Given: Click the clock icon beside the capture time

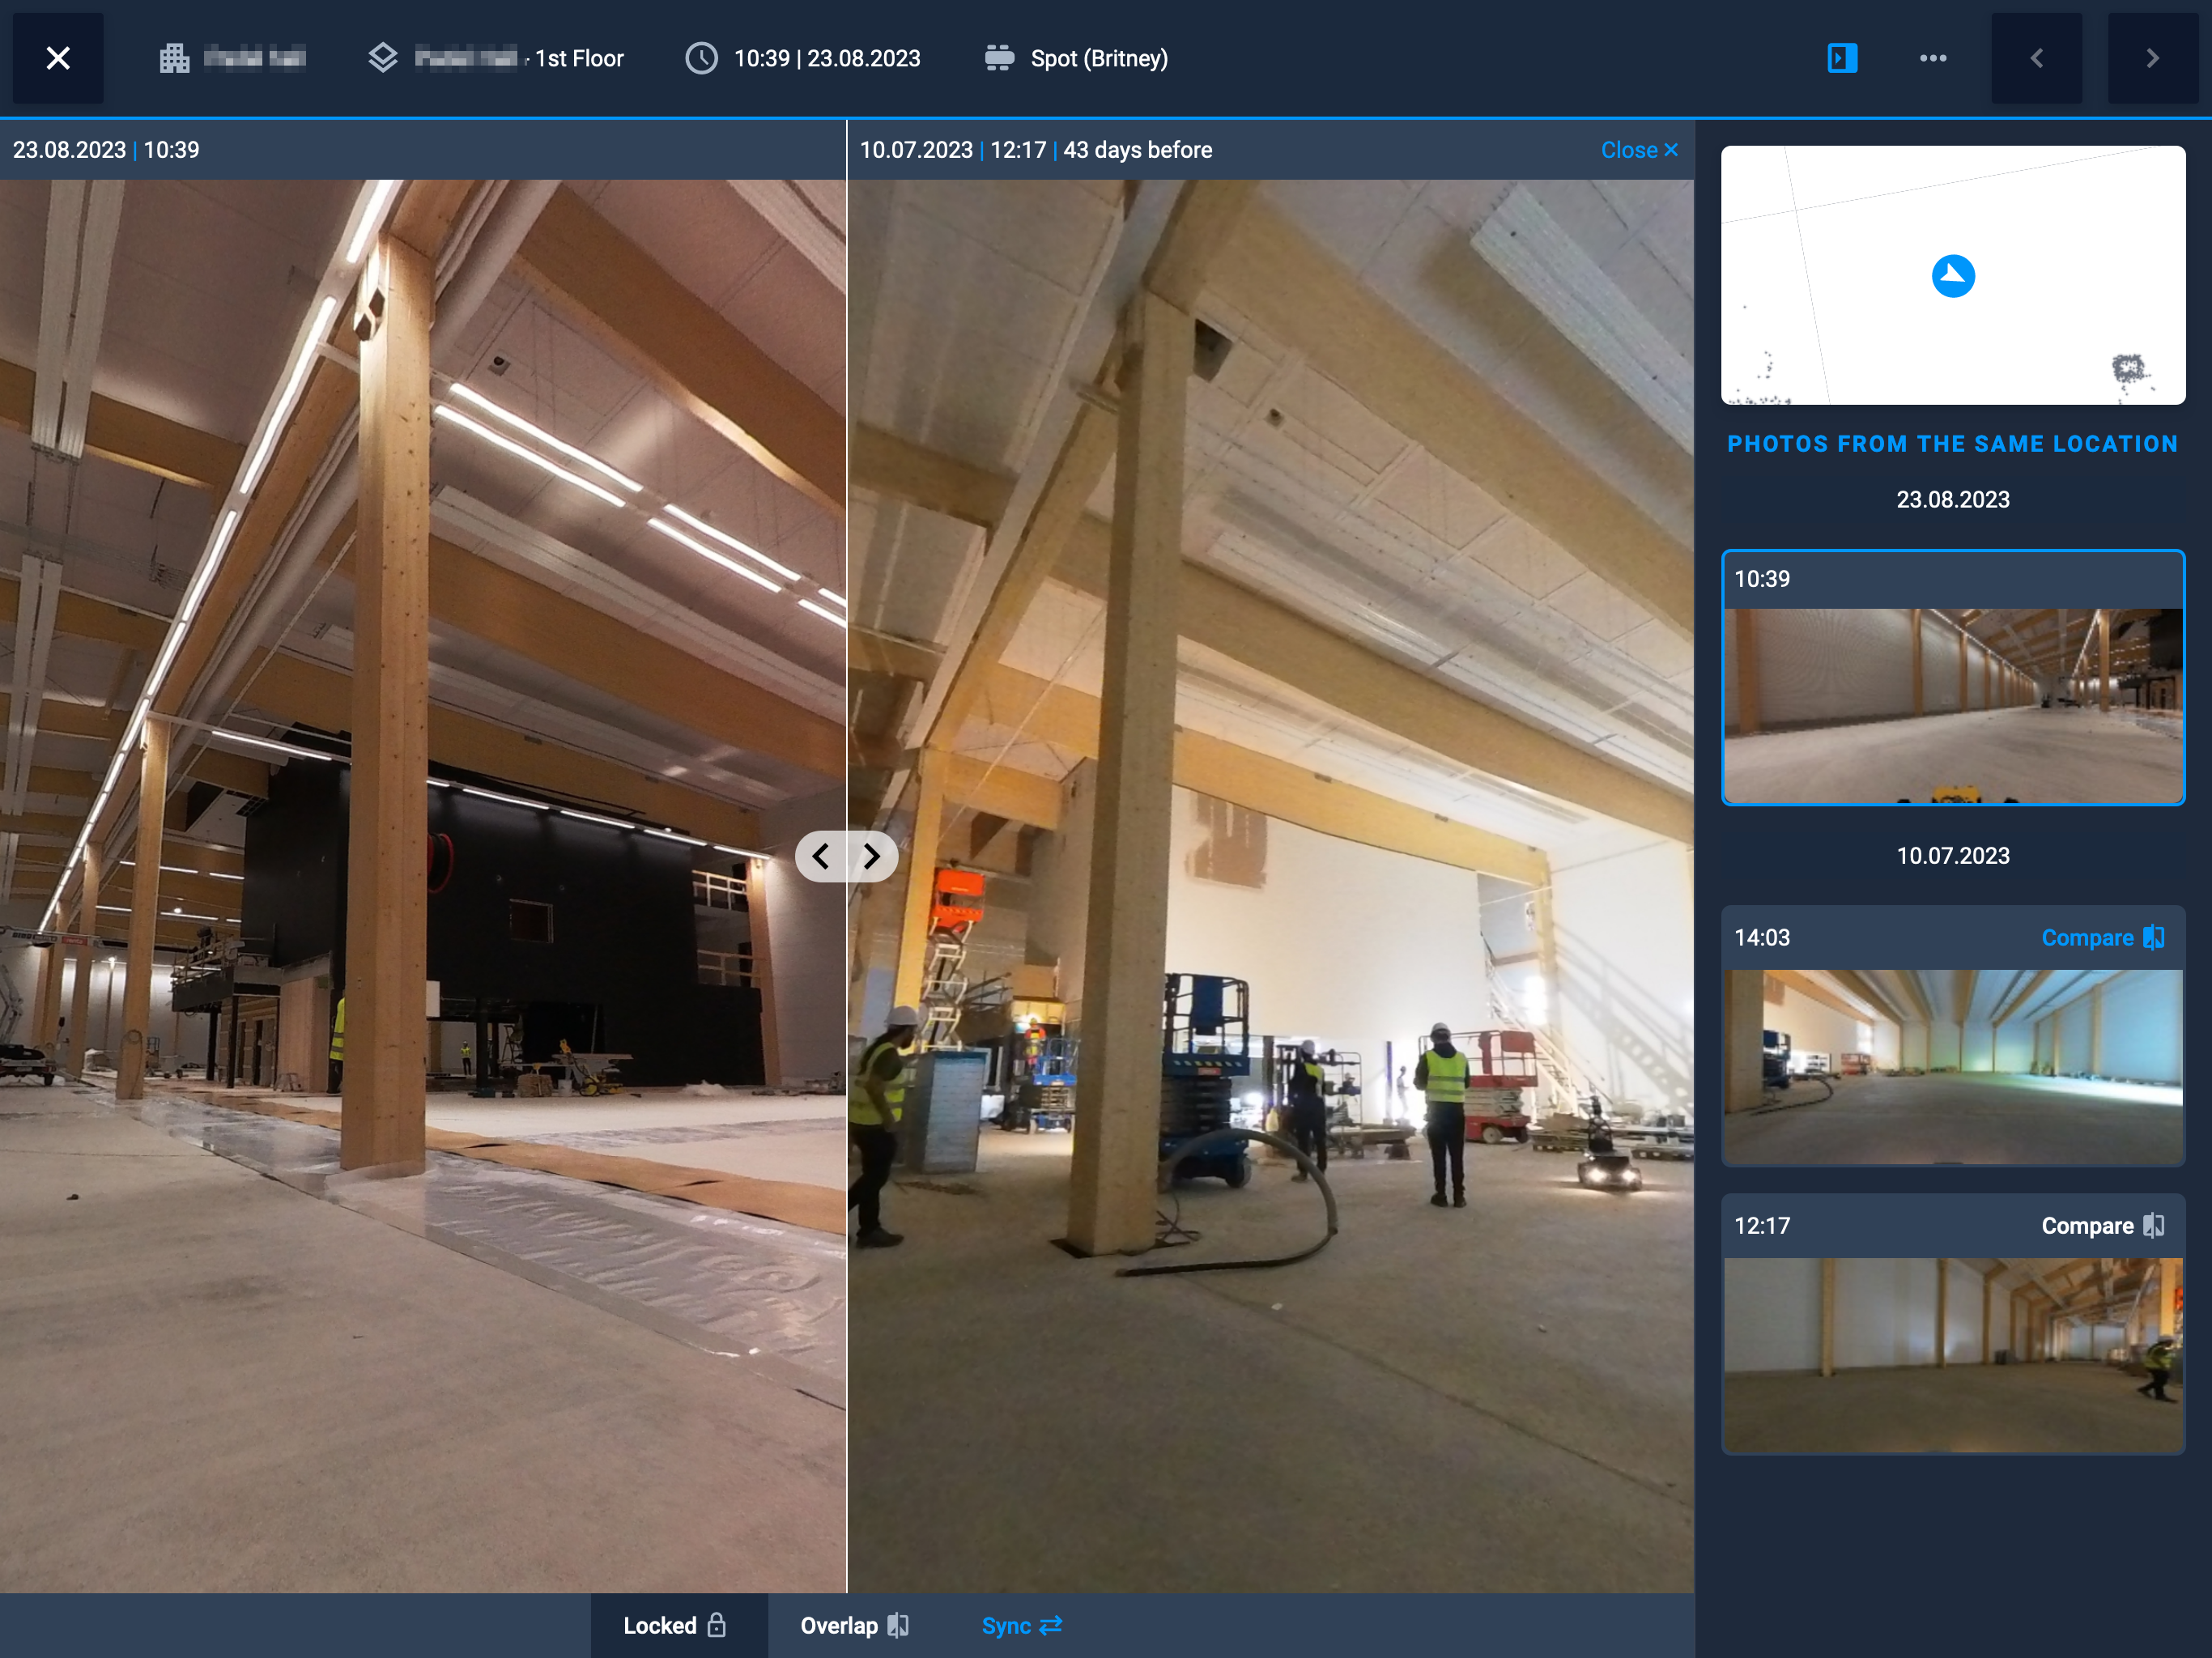Looking at the screenshot, I should [701, 58].
